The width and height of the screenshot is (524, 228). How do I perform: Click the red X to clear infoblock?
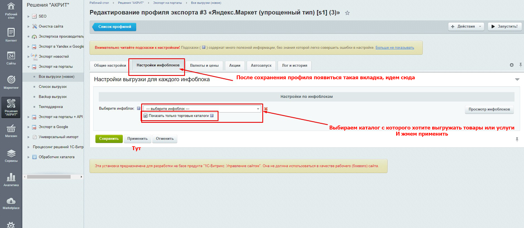coord(266,109)
